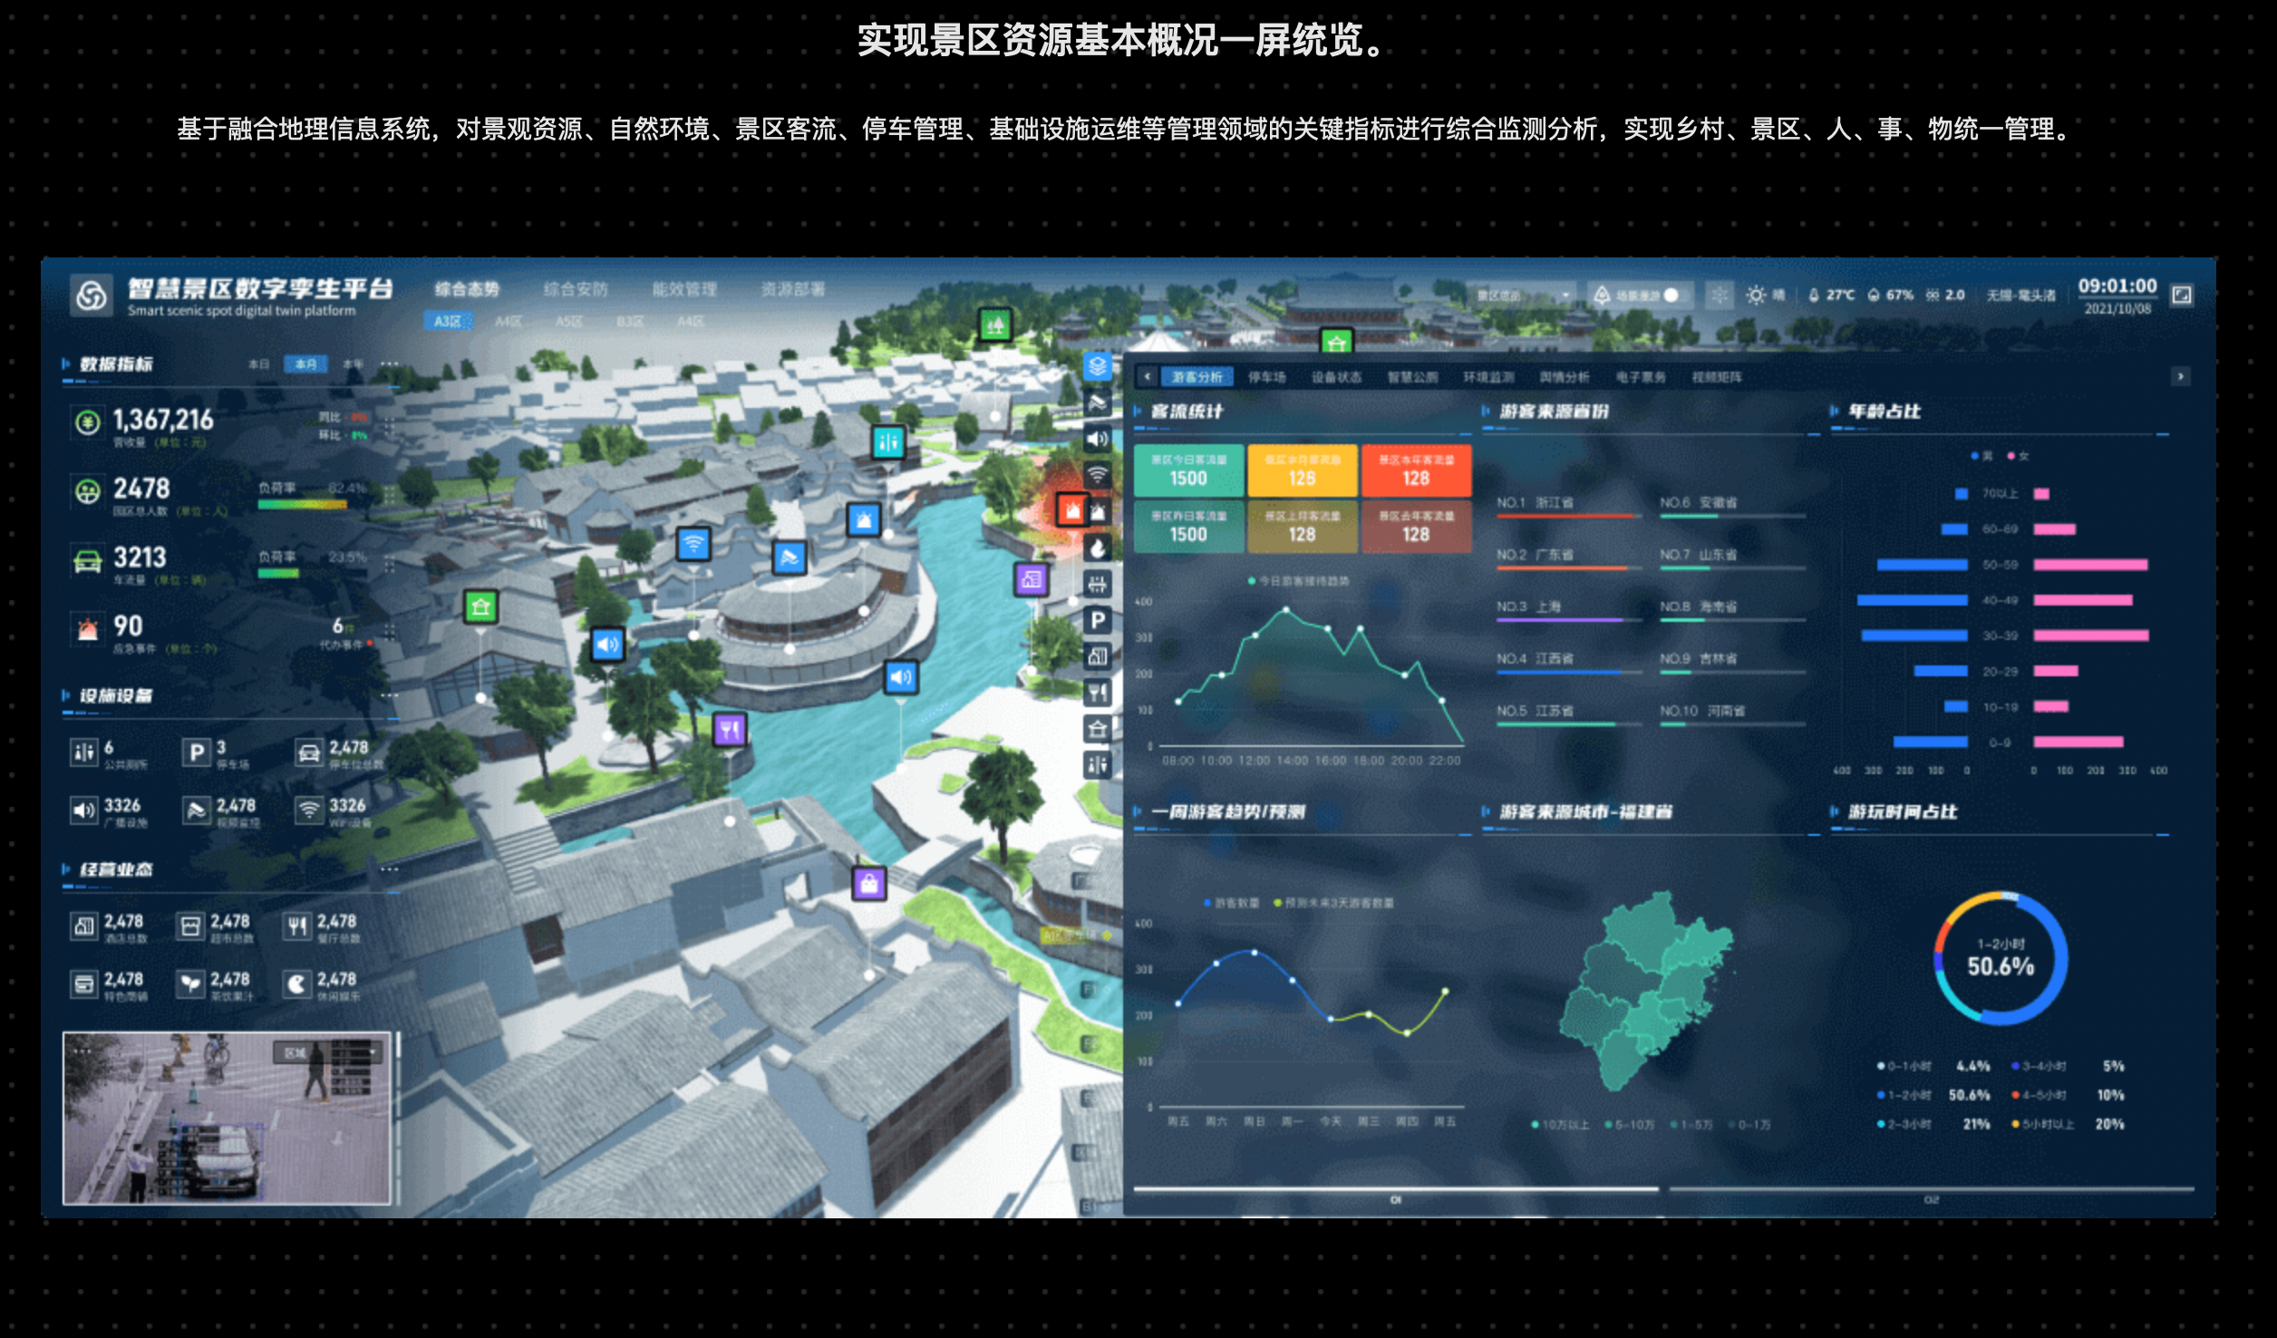The height and width of the screenshot is (1338, 2277).
Task: Click the teal restroom marker on map
Action: point(888,442)
